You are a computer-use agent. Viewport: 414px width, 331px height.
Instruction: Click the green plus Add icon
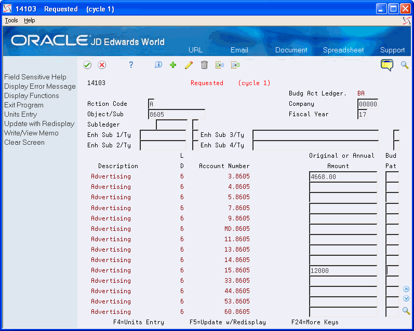173,65
